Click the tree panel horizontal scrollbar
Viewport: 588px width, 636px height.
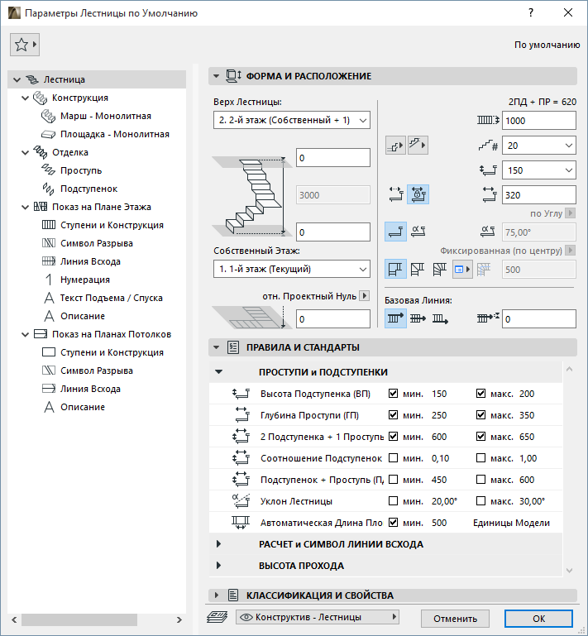tap(79, 619)
